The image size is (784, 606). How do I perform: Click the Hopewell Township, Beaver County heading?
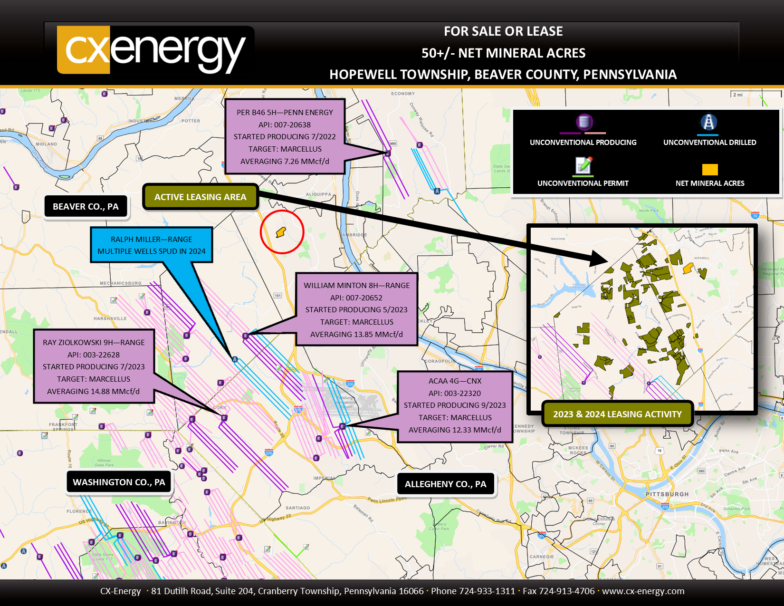click(x=503, y=75)
